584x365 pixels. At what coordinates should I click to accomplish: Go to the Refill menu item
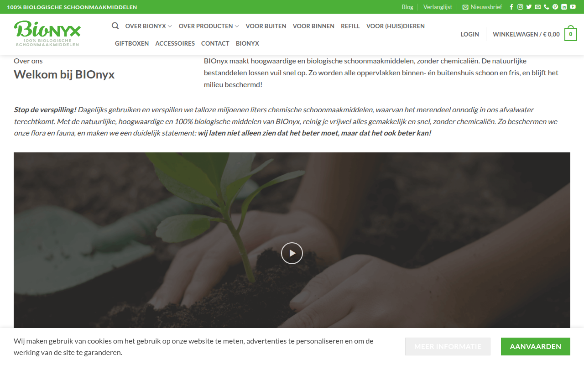click(350, 26)
